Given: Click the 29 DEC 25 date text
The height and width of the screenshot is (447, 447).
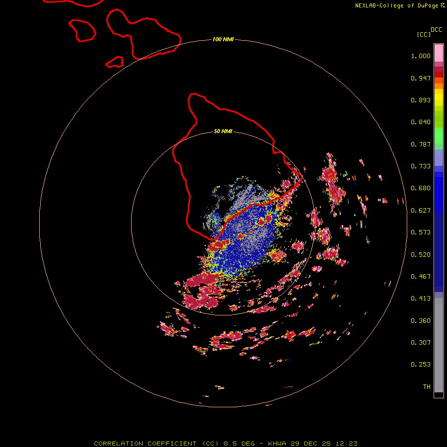Looking at the screenshot, I should (x=311, y=444).
